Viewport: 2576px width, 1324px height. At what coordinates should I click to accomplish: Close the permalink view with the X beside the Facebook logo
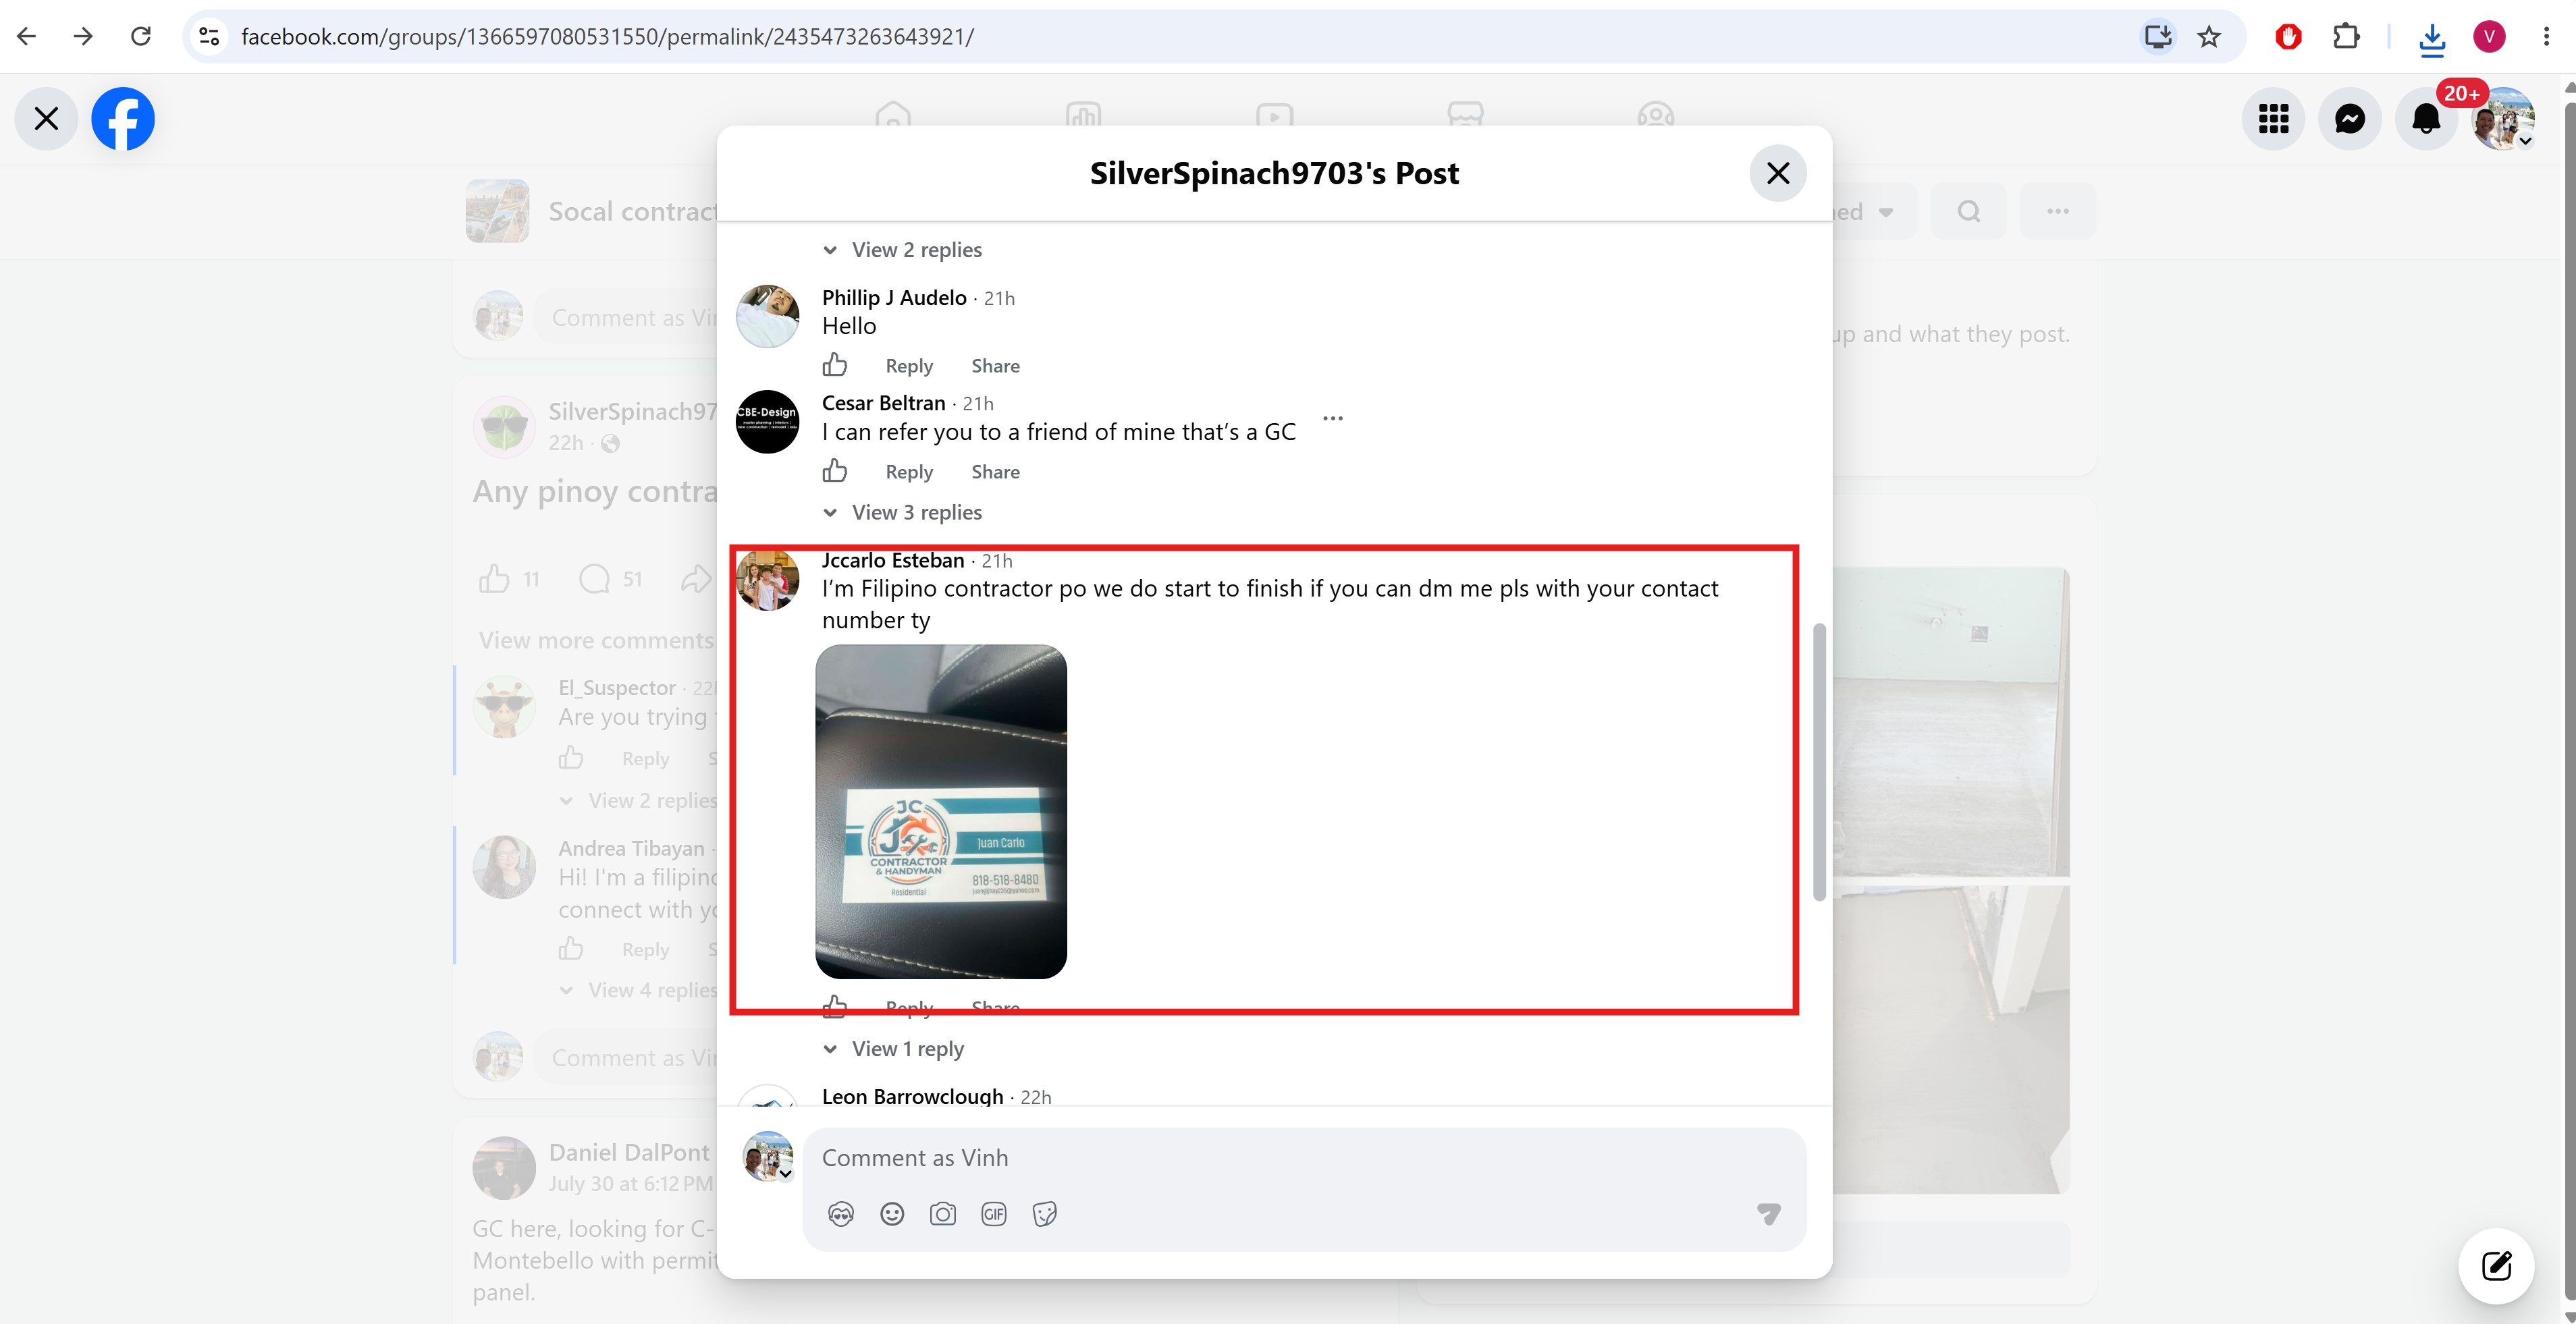pos(46,119)
